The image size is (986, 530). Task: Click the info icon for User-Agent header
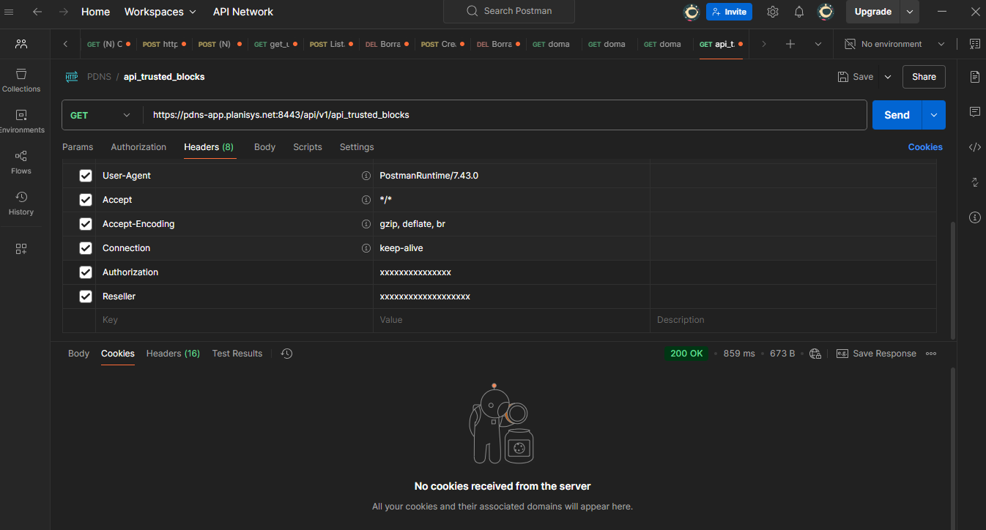click(x=366, y=176)
